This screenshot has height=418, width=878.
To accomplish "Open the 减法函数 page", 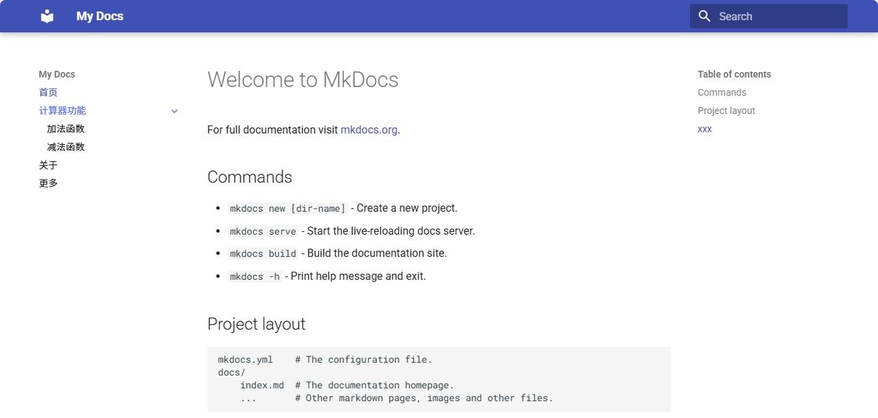I will pyautogui.click(x=66, y=147).
